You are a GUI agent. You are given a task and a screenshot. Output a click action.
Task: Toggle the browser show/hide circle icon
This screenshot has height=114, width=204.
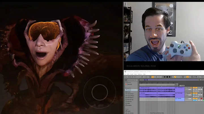[126, 80]
